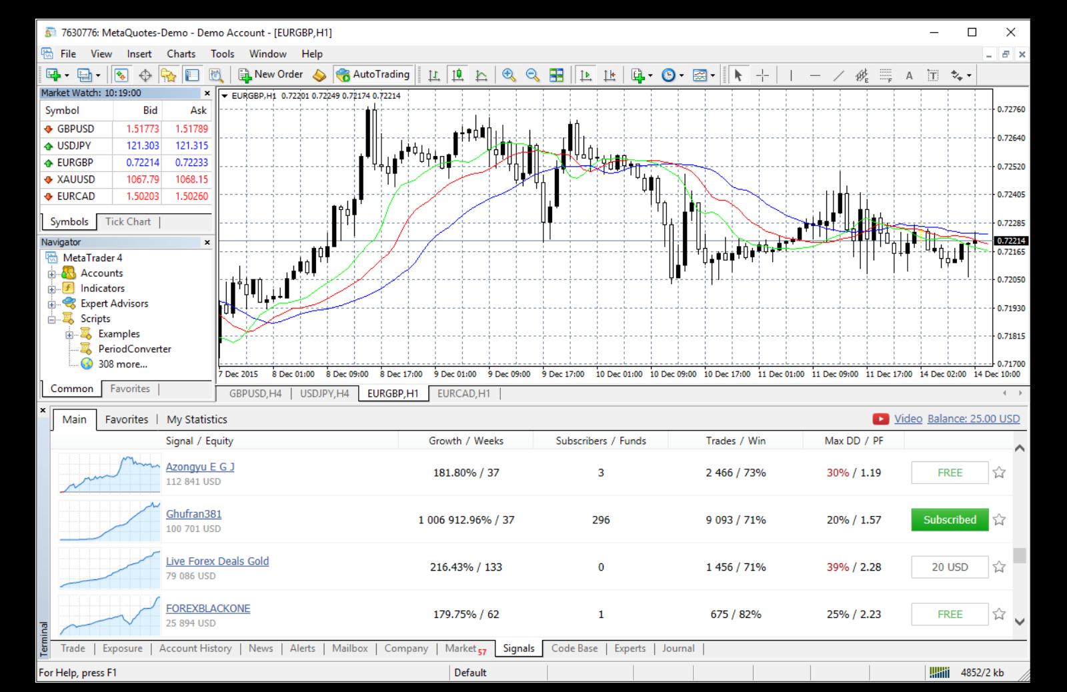Switch to the GBPUSD,H4 chart tab
Screen dimensions: 1067x692
(x=255, y=393)
